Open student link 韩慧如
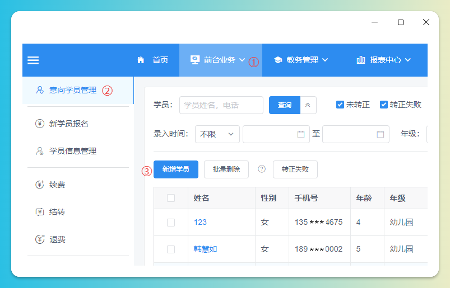450x288 pixels. click(205, 249)
